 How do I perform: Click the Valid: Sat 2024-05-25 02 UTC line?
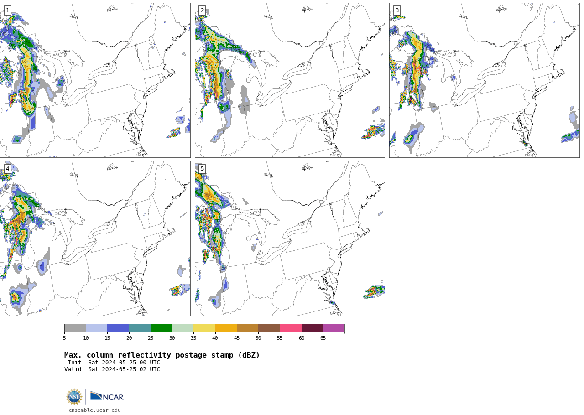pyautogui.click(x=112, y=369)
